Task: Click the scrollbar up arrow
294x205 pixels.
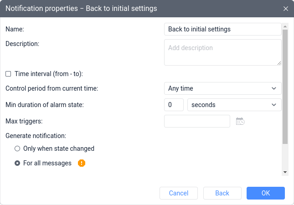Action: click(x=285, y=26)
